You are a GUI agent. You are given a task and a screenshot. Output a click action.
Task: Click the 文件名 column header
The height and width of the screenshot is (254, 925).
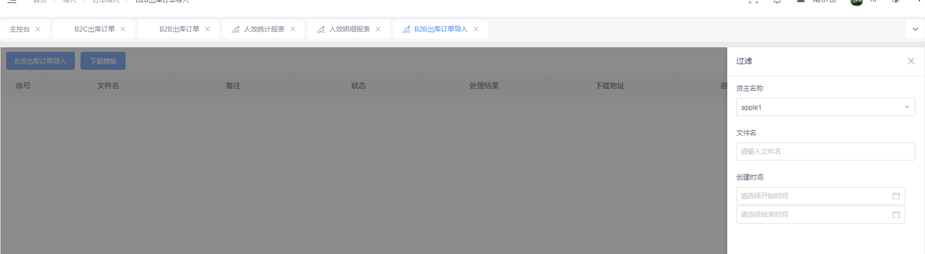coord(108,86)
